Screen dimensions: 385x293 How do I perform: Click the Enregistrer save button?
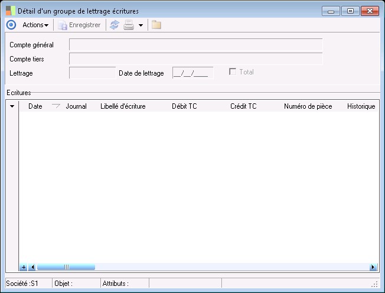coord(79,25)
